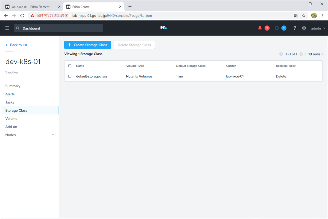Click the red alert count badge
Screen dimensions: 328x219
(267, 28)
